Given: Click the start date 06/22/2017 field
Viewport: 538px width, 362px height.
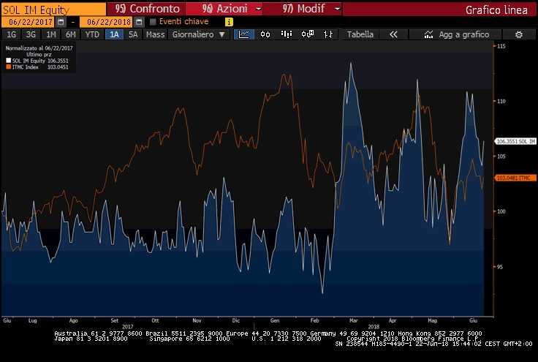Looking at the screenshot, I should click(29, 22).
